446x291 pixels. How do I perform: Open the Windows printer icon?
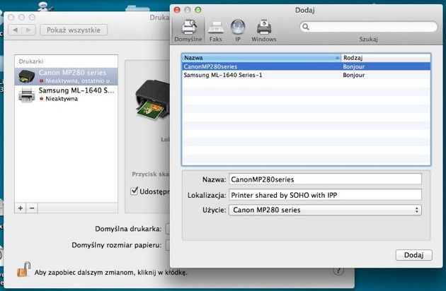tap(264, 28)
